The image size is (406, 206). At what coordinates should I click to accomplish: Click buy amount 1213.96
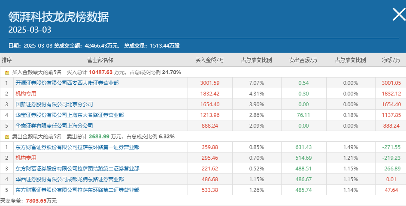[x=210, y=115]
